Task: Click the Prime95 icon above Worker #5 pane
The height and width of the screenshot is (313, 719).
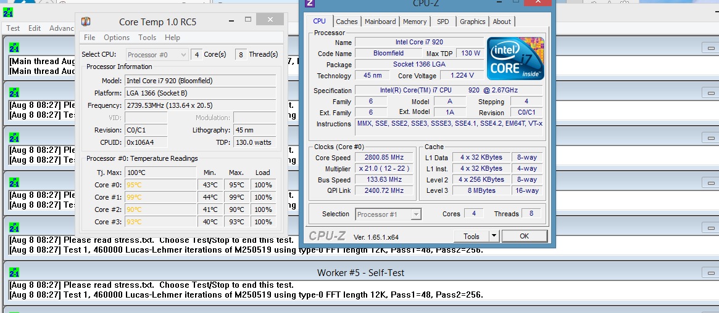Action: 14,227
